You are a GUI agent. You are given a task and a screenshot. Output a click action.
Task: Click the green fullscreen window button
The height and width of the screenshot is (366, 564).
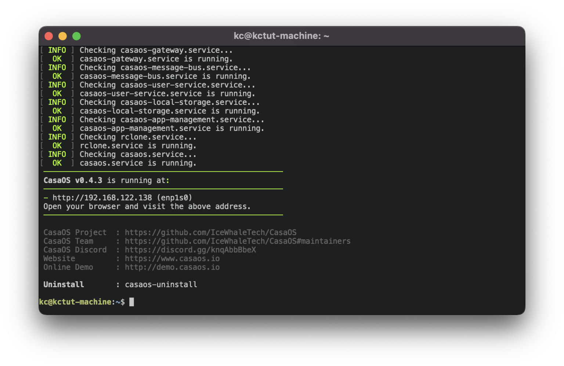pos(76,36)
